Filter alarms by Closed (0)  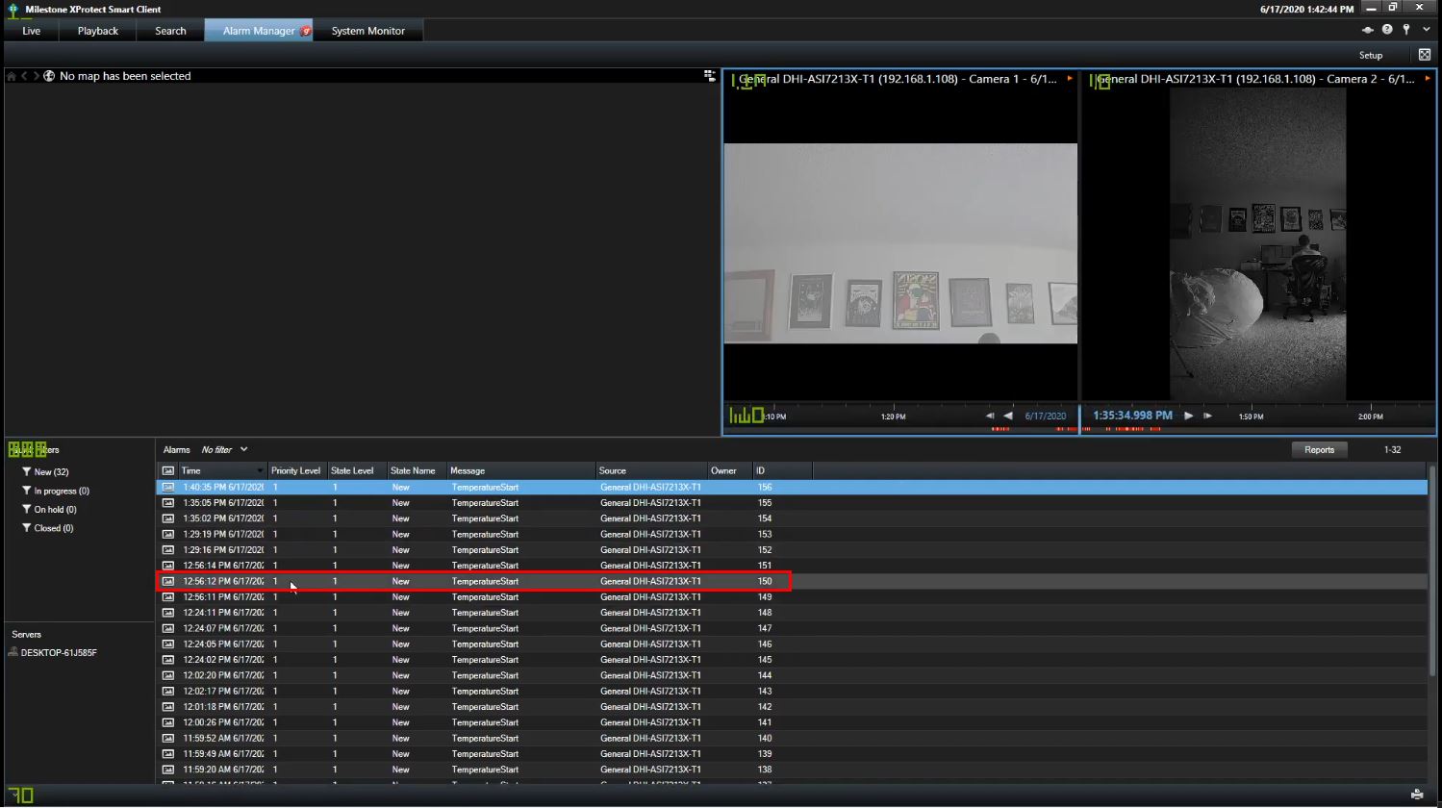tap(53, 528)
